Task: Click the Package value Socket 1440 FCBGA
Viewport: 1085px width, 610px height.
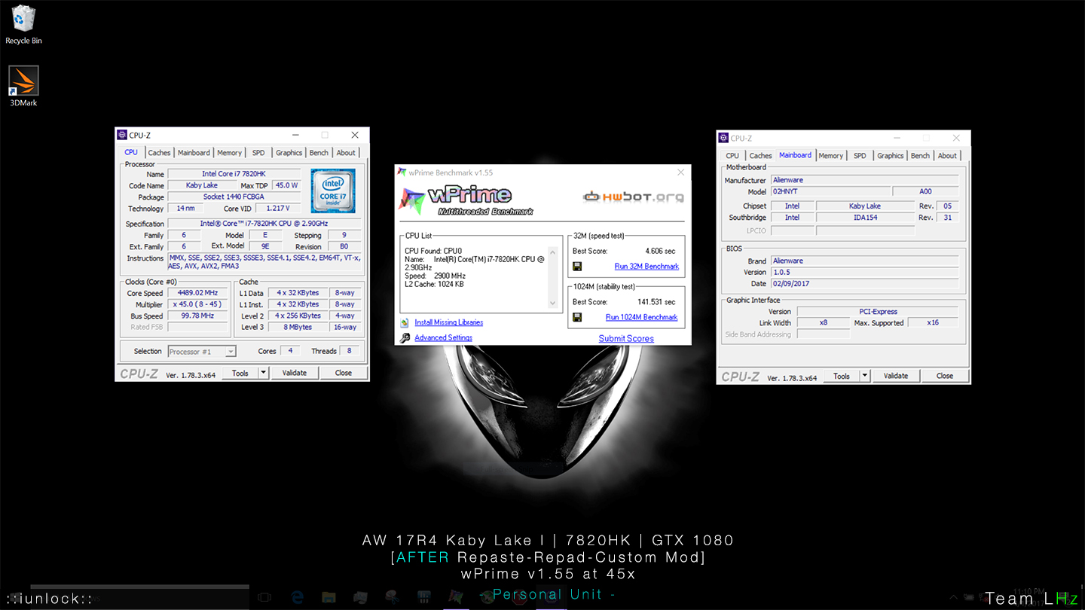Action: 234,197
